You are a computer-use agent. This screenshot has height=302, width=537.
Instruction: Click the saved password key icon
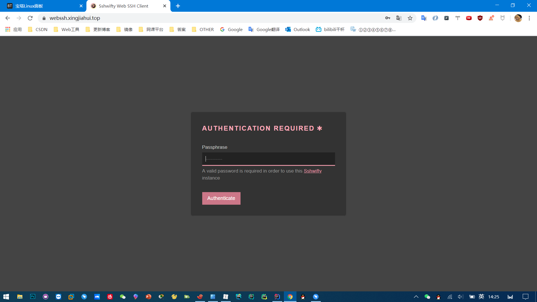[388, 18]
